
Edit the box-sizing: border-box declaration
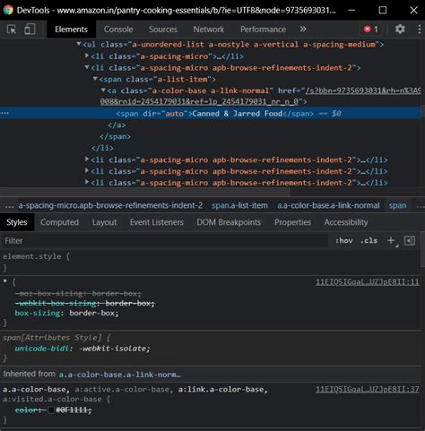[66, 313]
